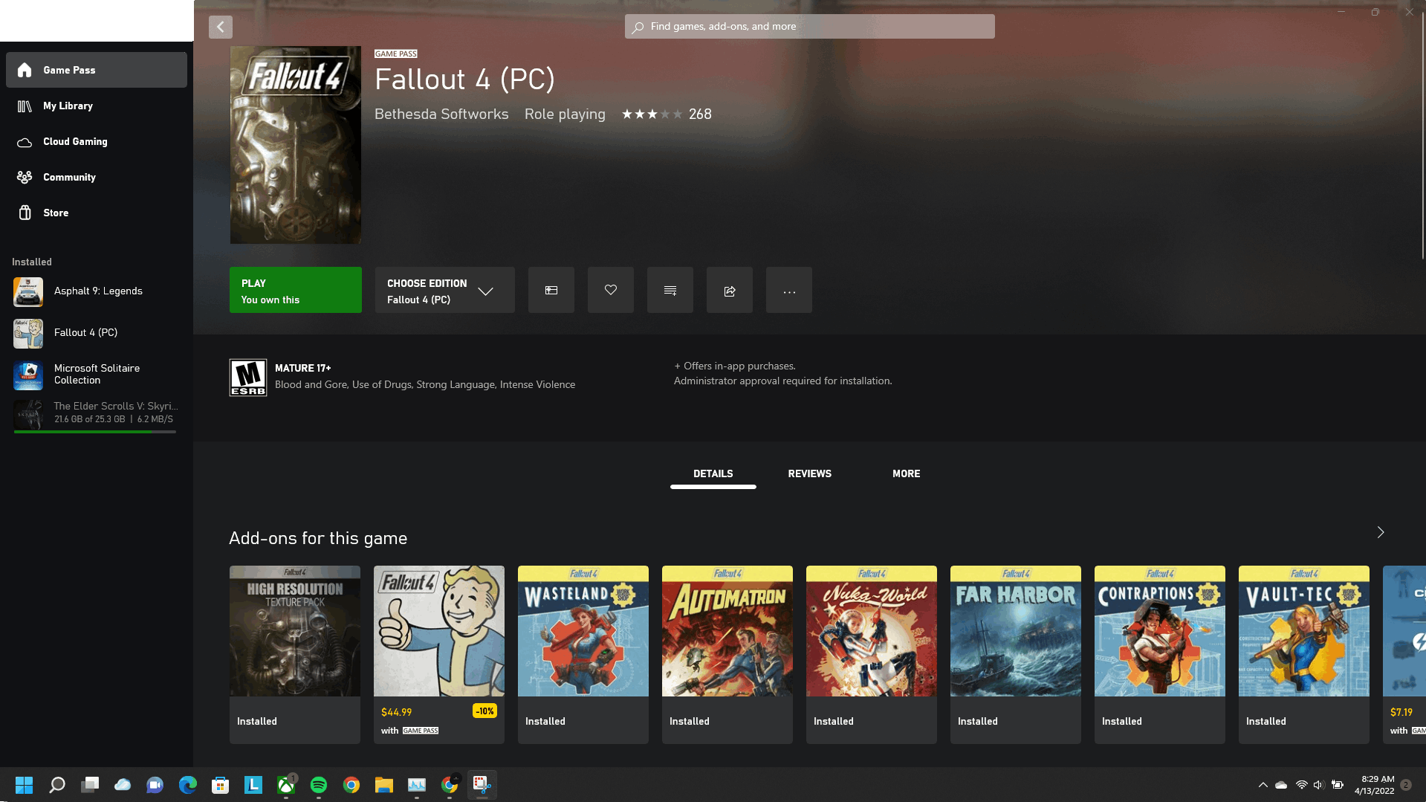Open Spotify from the taskbar
Image resolution: width=1426 pixels, height=802 pixels.
tap(319, 785)
